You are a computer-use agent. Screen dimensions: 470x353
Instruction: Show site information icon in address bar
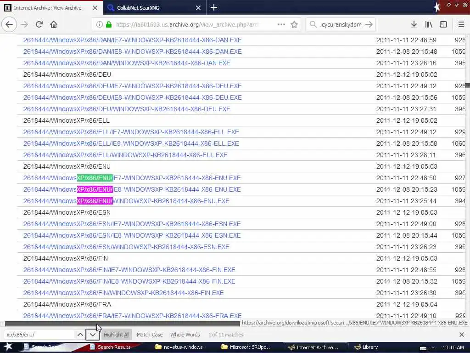point(99,24)
